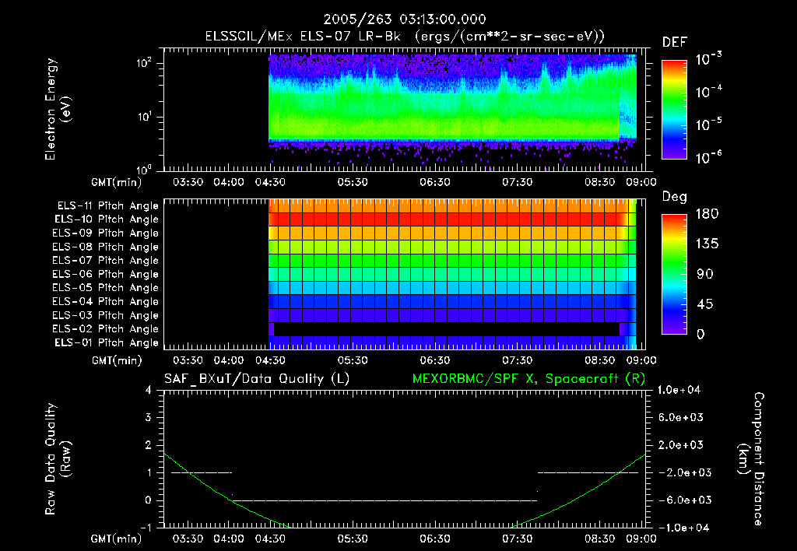Click the 10^0 tick on energy axis

coord(144,169)
